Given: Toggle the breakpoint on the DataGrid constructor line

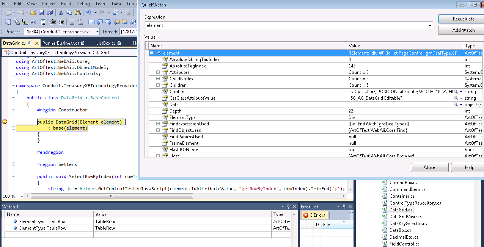Looking at the screenshot, I should tap(5, 122).
